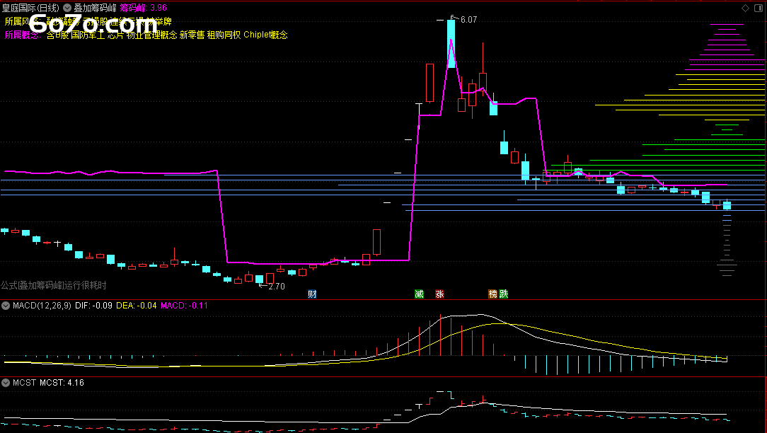This screenshot has width=767, height=433.
Task: Open the 叠加筹码峰 indicator dropdown arrow
Action: tap(67, 8)
